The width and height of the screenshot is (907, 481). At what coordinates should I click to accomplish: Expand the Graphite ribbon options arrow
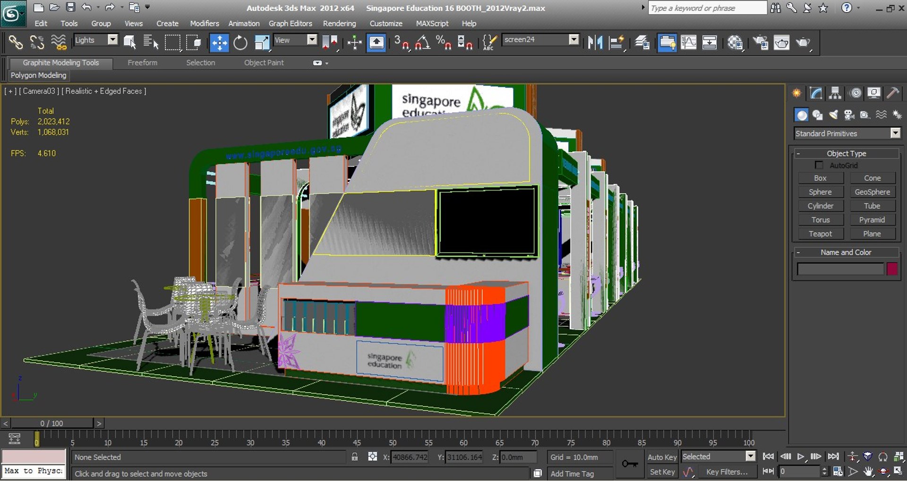click(x=327, y=63)
